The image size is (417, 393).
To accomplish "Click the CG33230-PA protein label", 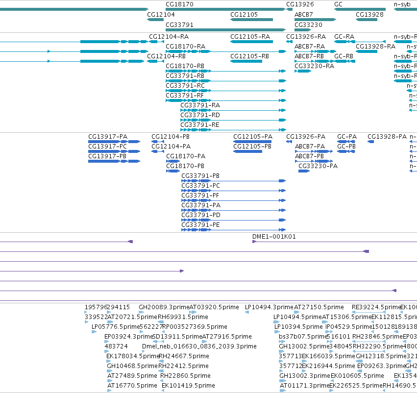I will (x=318, y=166).
